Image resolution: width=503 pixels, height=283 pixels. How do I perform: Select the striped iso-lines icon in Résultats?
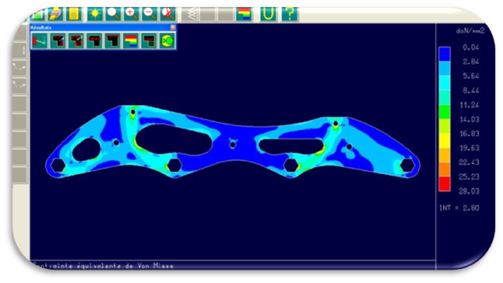pos(149,41)
